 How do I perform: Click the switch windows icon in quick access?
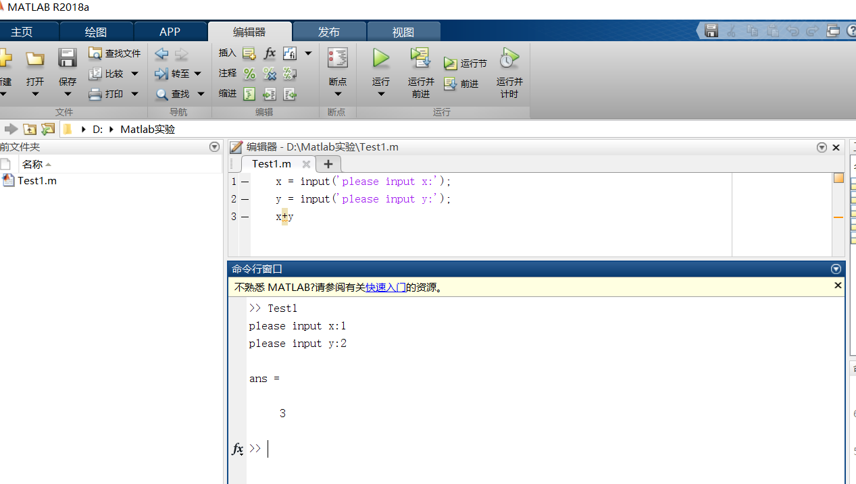coord(833,31)
